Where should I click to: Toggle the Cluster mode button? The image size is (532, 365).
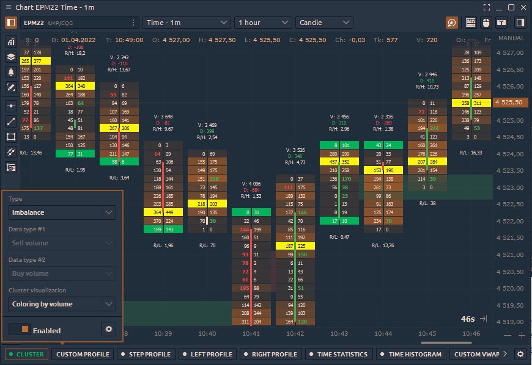coord(26,354)
